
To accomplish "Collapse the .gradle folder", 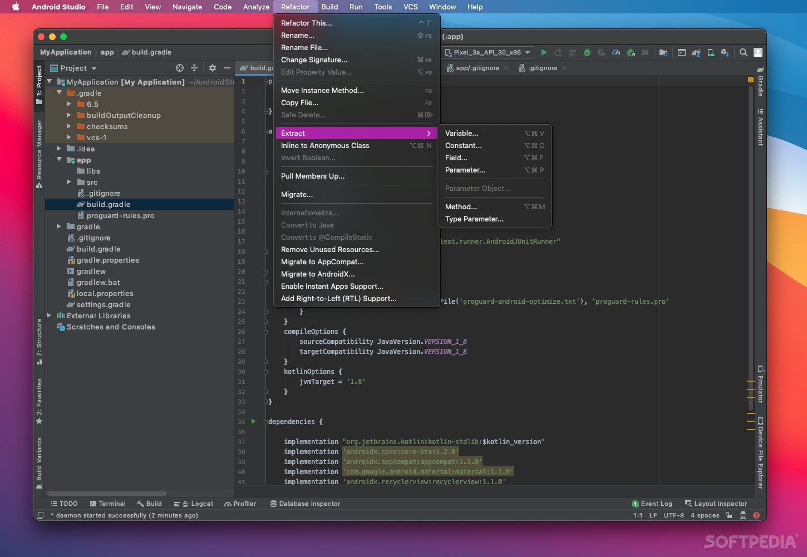I will pyautogui.click(x=60, y=93).
